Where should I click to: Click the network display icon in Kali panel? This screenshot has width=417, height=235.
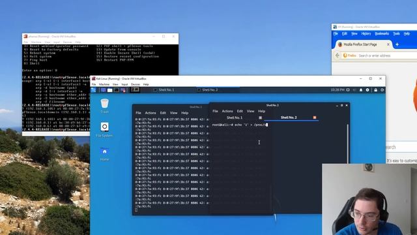[347, 90]
